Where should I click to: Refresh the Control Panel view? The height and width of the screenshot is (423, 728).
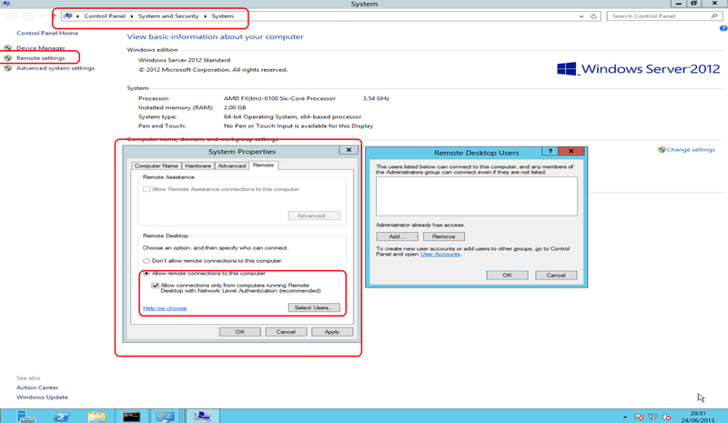click(593, 16)
